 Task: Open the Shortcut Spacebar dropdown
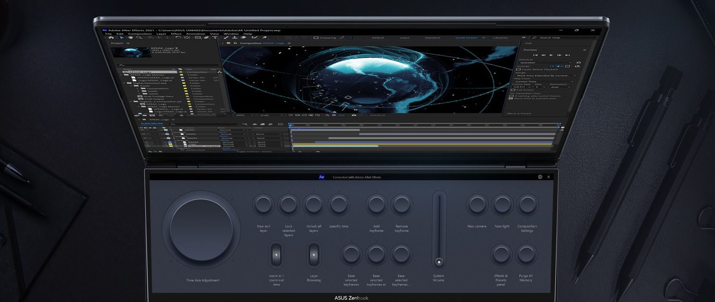click(546, 62)
